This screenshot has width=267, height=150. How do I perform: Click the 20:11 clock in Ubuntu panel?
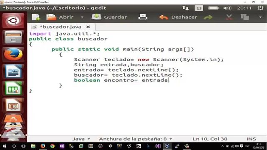(244, 8)
